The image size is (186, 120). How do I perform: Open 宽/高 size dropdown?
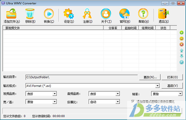(55, 102)
